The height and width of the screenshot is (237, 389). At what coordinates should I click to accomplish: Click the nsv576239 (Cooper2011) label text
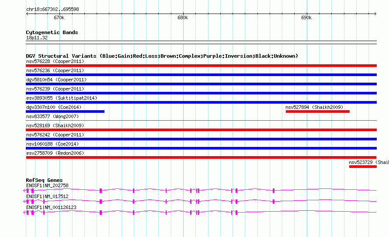pyautogui.click(x=55, y=89)
